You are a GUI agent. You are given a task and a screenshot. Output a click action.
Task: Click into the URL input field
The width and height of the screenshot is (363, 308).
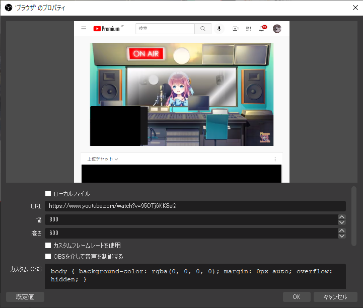(195, 206)
